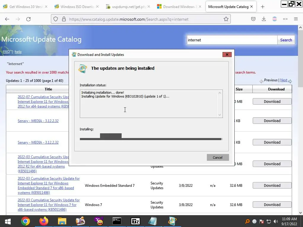Launch Google Chrome from the taskbar
This screenshot has width=303, height=227.
[25, 221]
